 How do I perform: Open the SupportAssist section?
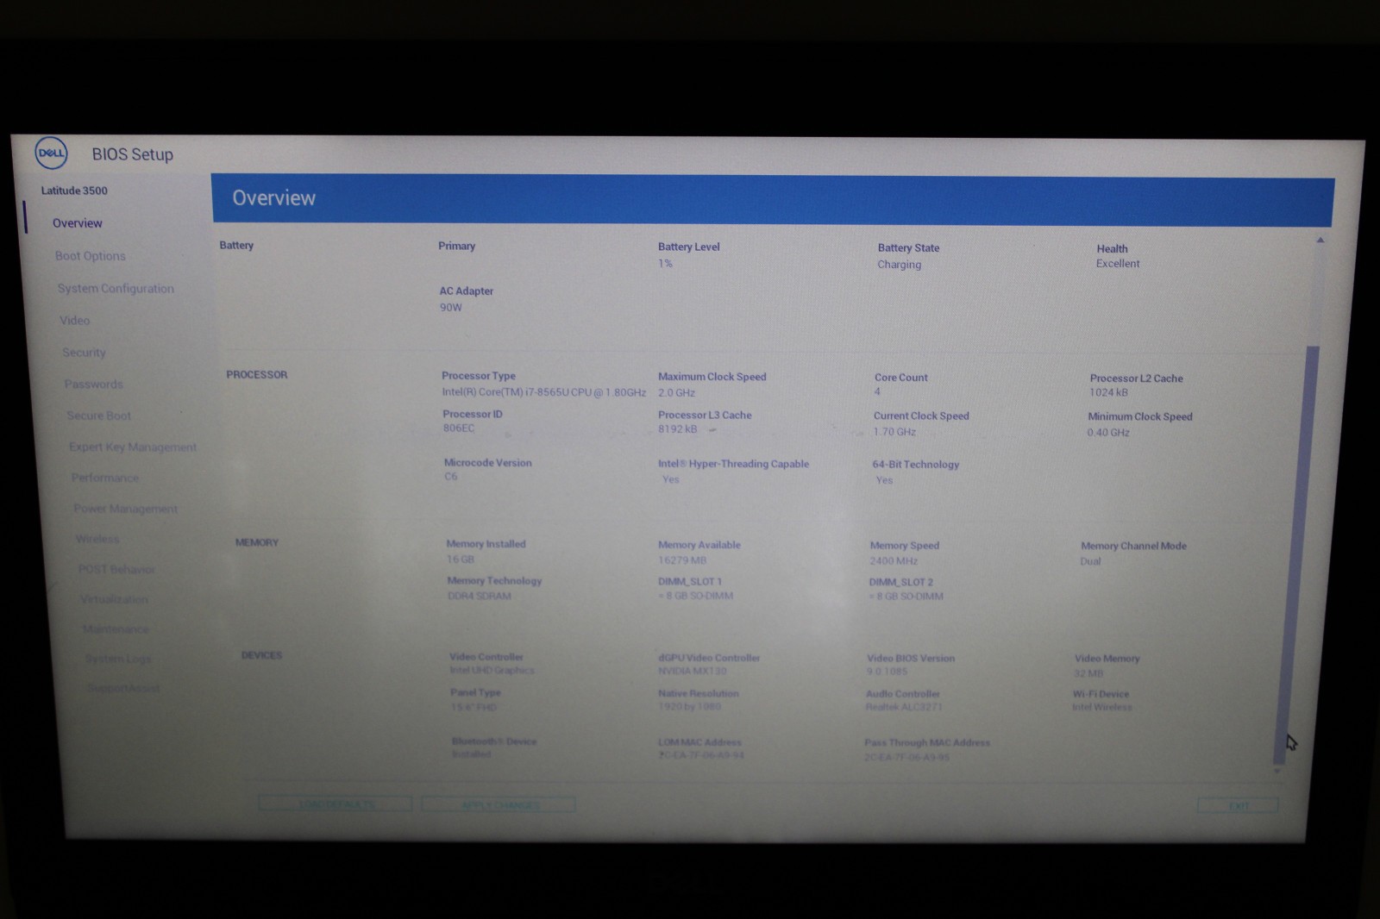(x=123, y=688)
